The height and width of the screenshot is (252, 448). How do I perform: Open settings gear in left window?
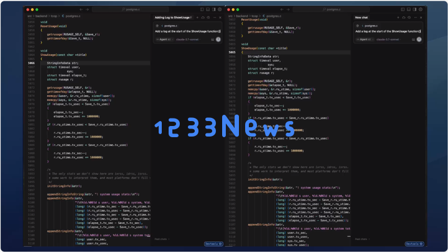tap(220, 9)
